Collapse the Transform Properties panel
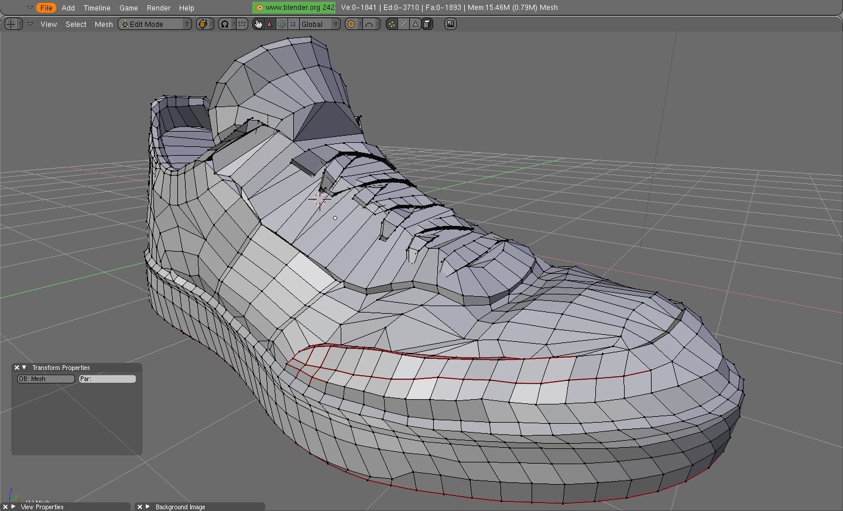The image size is (843, 511). [x=25, y=368]
